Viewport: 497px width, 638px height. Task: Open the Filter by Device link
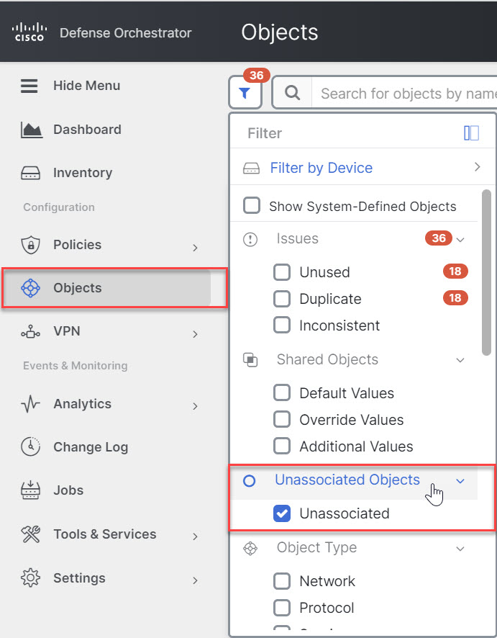tap(321, 168)
